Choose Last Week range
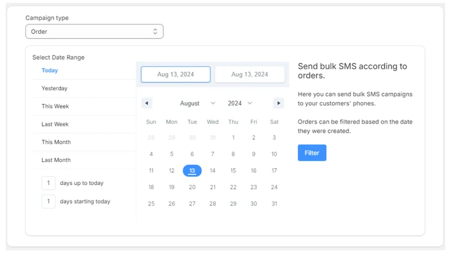Image resolution: width=452 pixels, height=254 pixels. pos(55,124)
